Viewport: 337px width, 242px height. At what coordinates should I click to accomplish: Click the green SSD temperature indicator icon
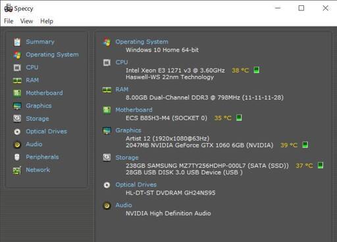point(321,165)
